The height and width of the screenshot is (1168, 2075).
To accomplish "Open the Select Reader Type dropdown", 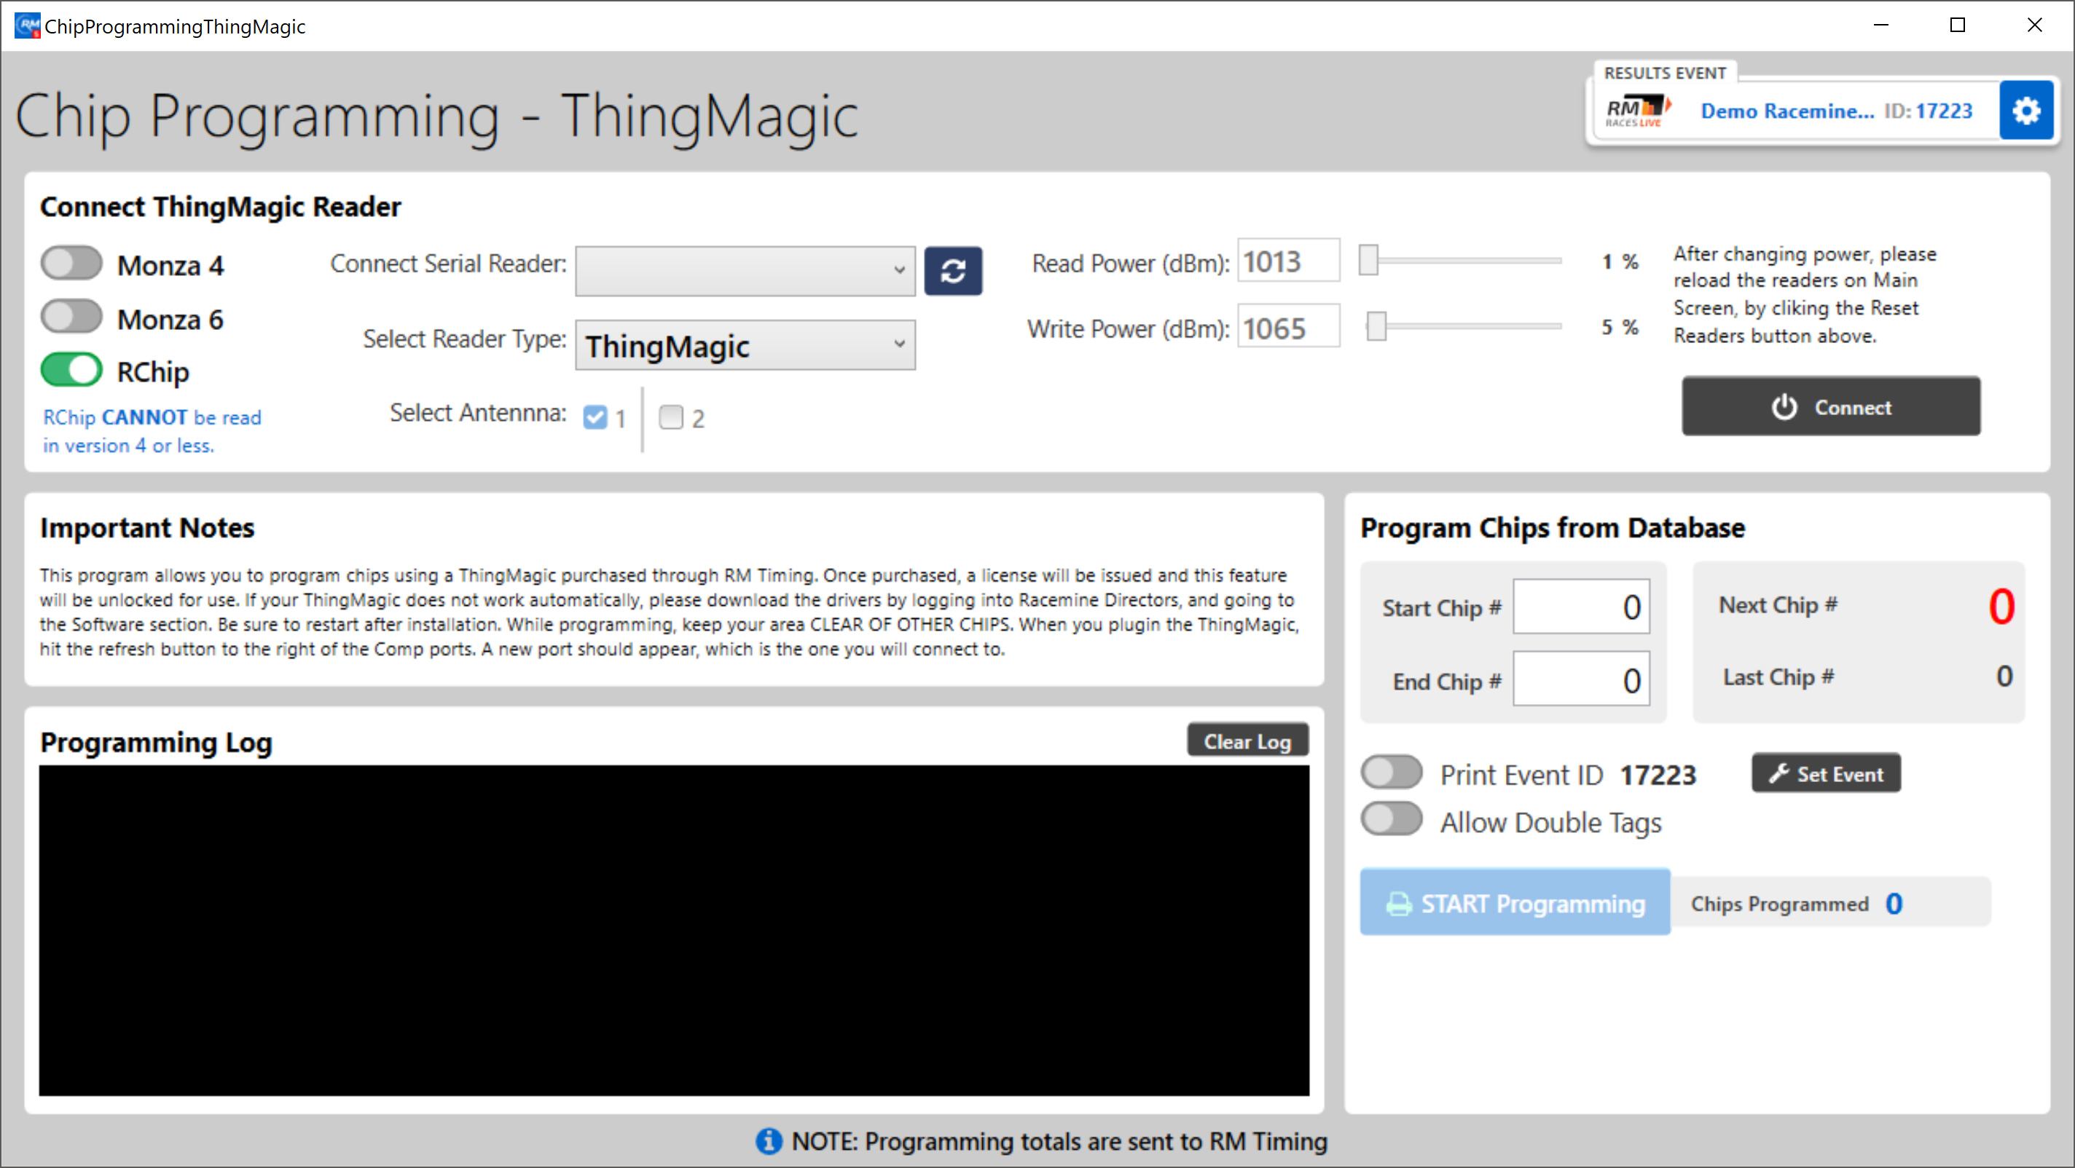I will (745, 345).
